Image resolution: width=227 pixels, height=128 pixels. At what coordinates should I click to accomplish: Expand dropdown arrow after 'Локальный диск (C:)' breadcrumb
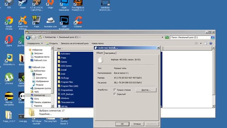[x=80, y=37]
